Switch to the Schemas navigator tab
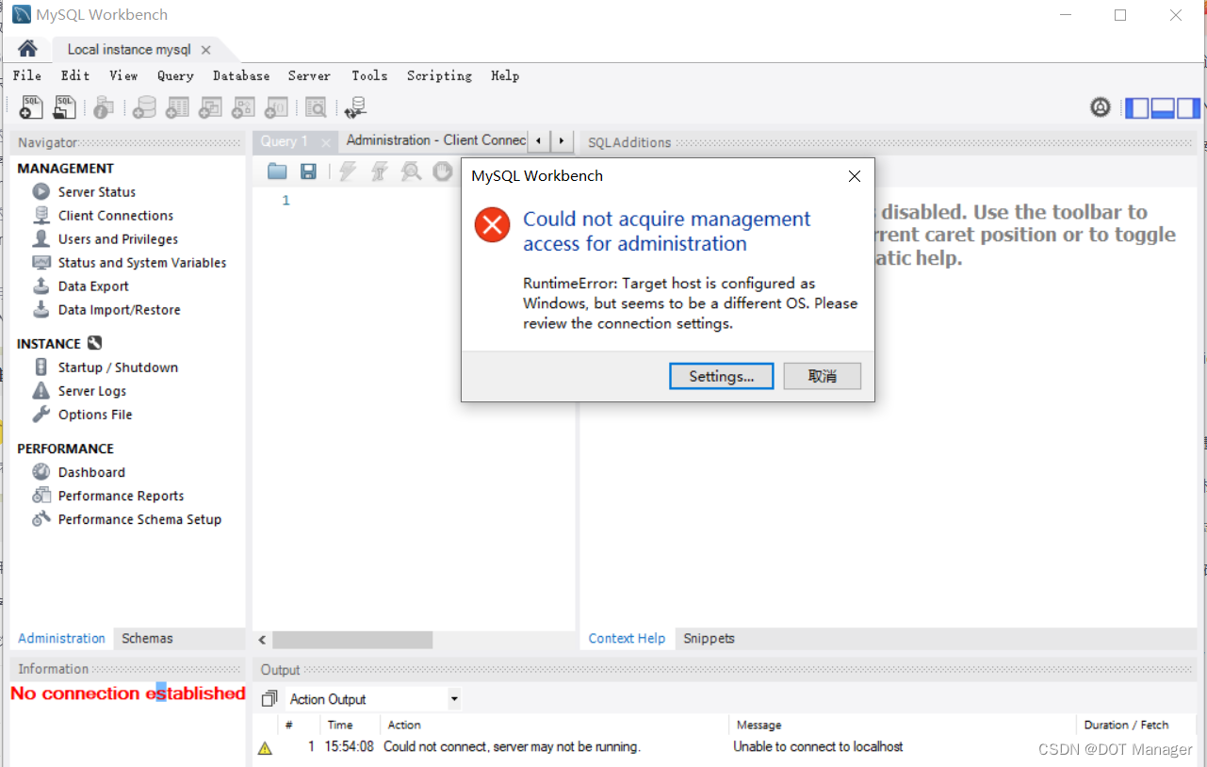Image resolution: width=1207 pixels, height=767 pixels. click(147, 638)
